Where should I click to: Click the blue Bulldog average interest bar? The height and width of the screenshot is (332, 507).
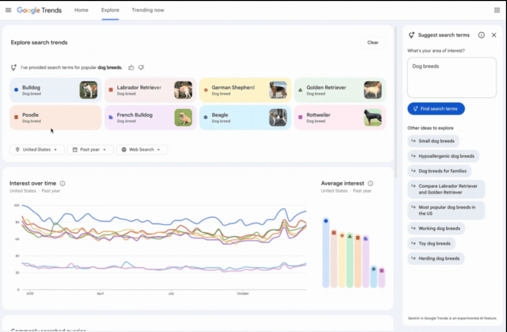click(326, 254)
